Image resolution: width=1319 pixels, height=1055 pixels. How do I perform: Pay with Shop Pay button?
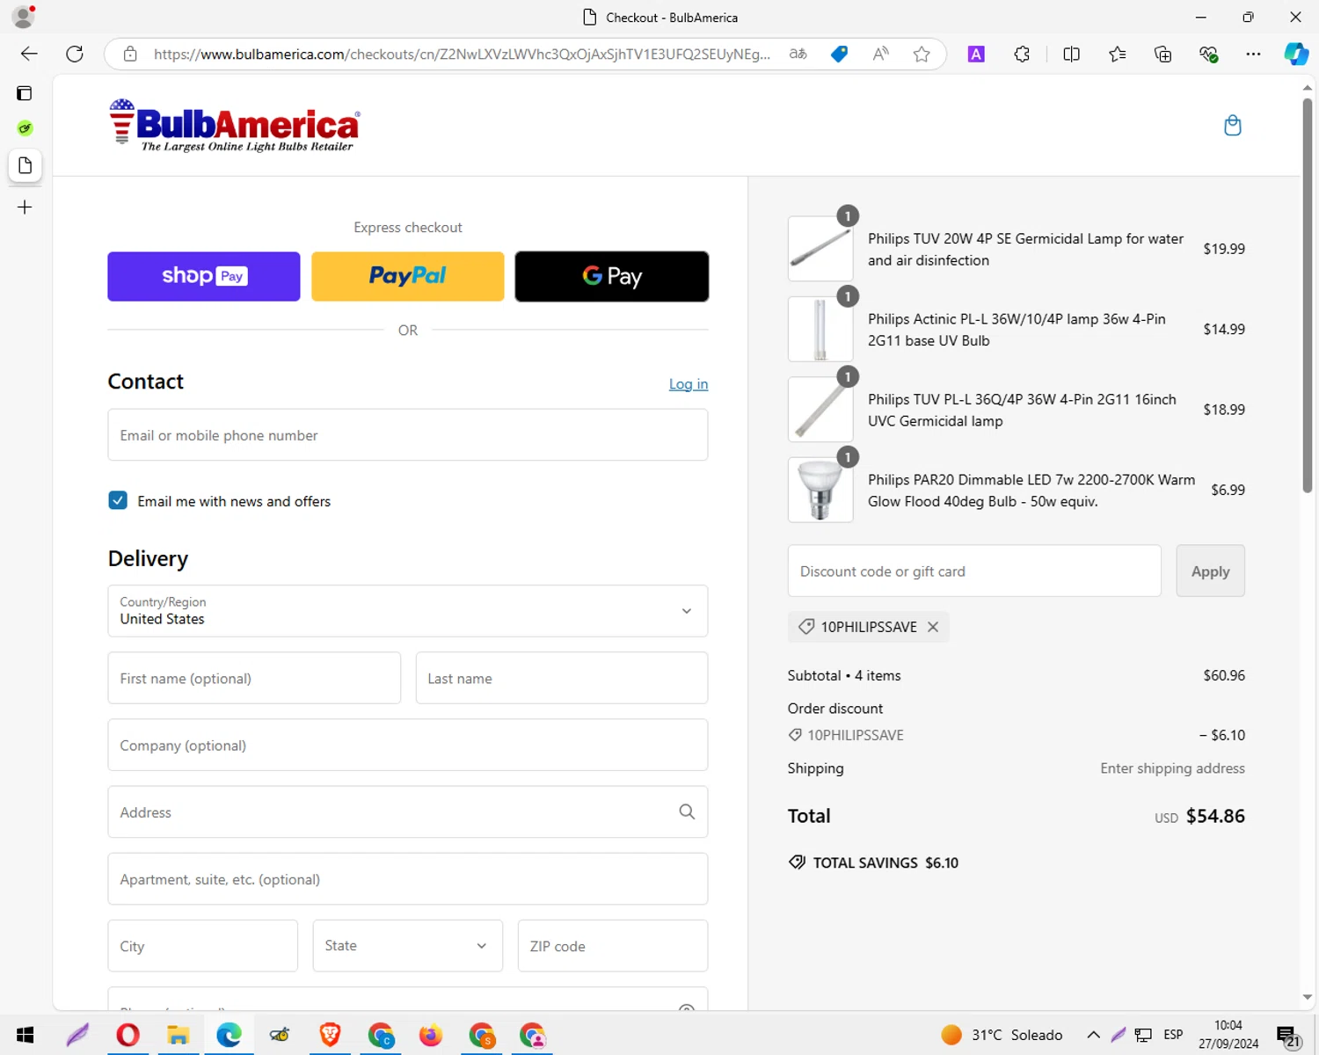click(204, 276)
